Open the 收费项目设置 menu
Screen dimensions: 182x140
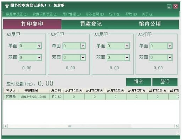45,14
